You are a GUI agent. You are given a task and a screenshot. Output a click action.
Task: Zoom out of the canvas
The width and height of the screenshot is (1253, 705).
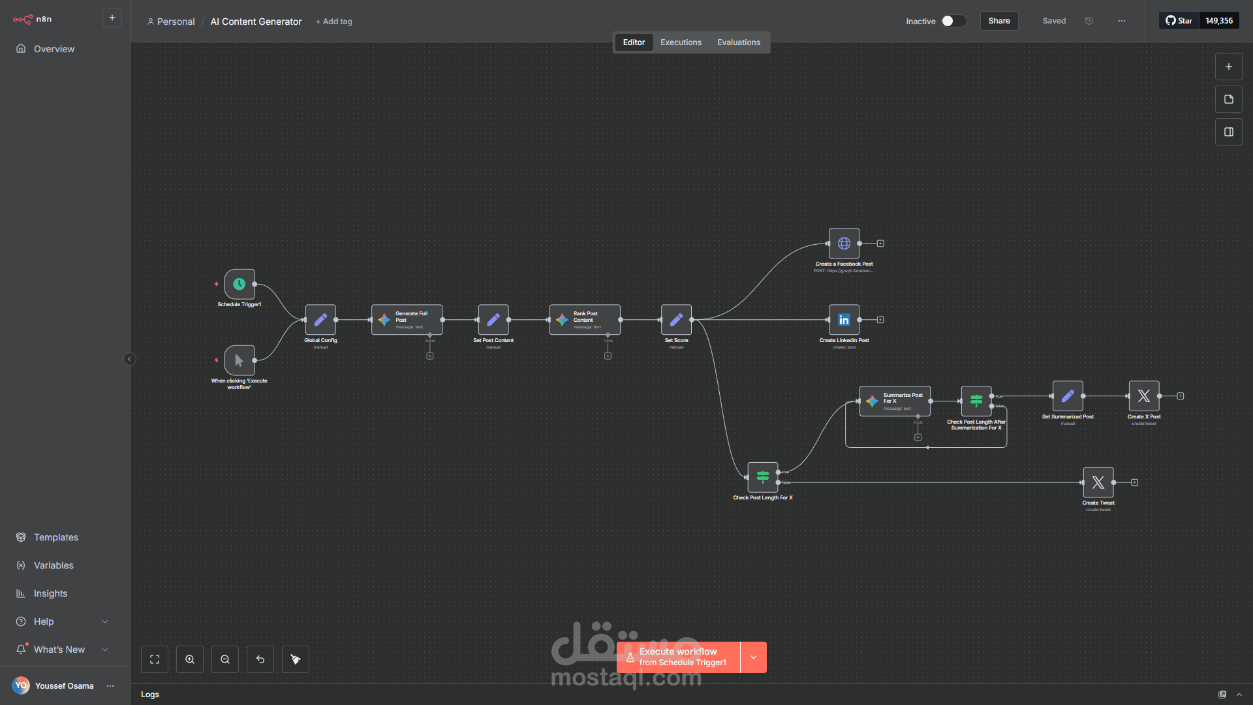click(225, 659)
